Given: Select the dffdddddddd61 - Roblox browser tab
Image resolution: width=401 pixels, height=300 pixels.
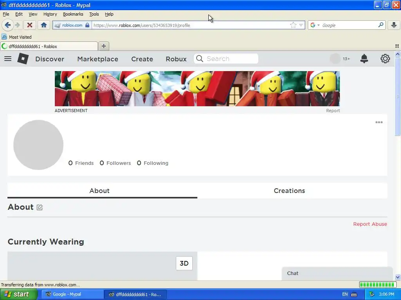Looking at the screenshot, I should [49, 46].
